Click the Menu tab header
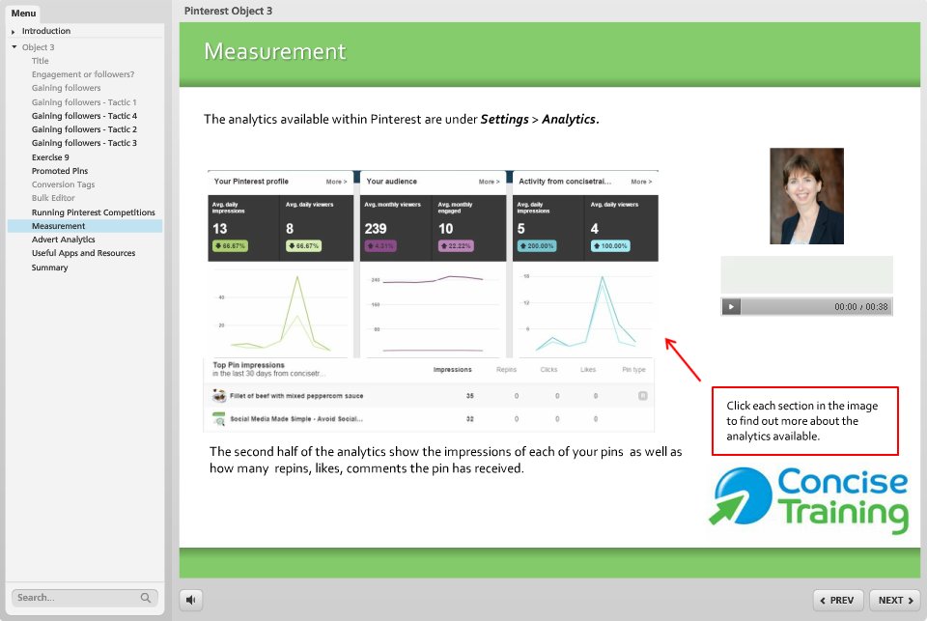The image size is (927, 621). tap(23, 13)
